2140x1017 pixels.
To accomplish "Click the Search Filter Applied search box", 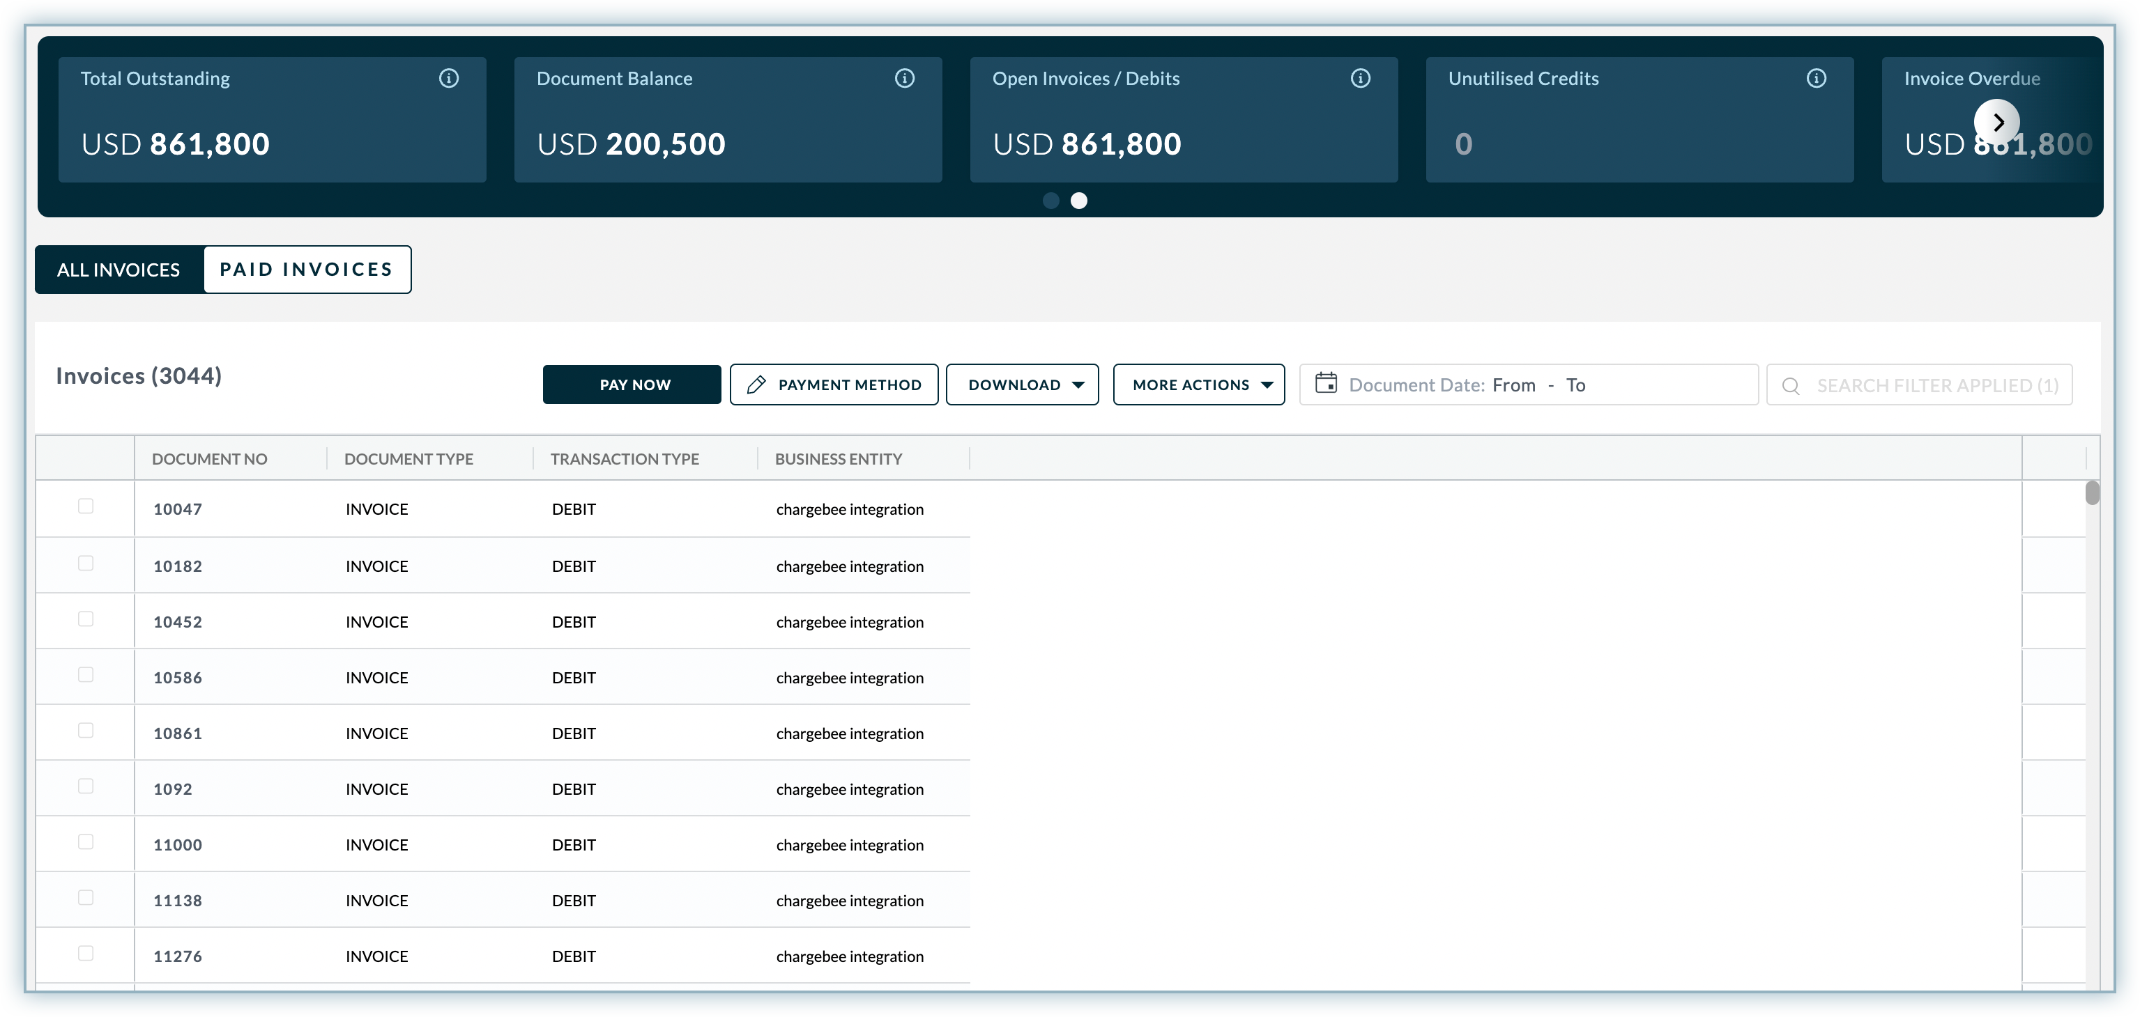I will pyautogui.click(x=1919, y=385).
